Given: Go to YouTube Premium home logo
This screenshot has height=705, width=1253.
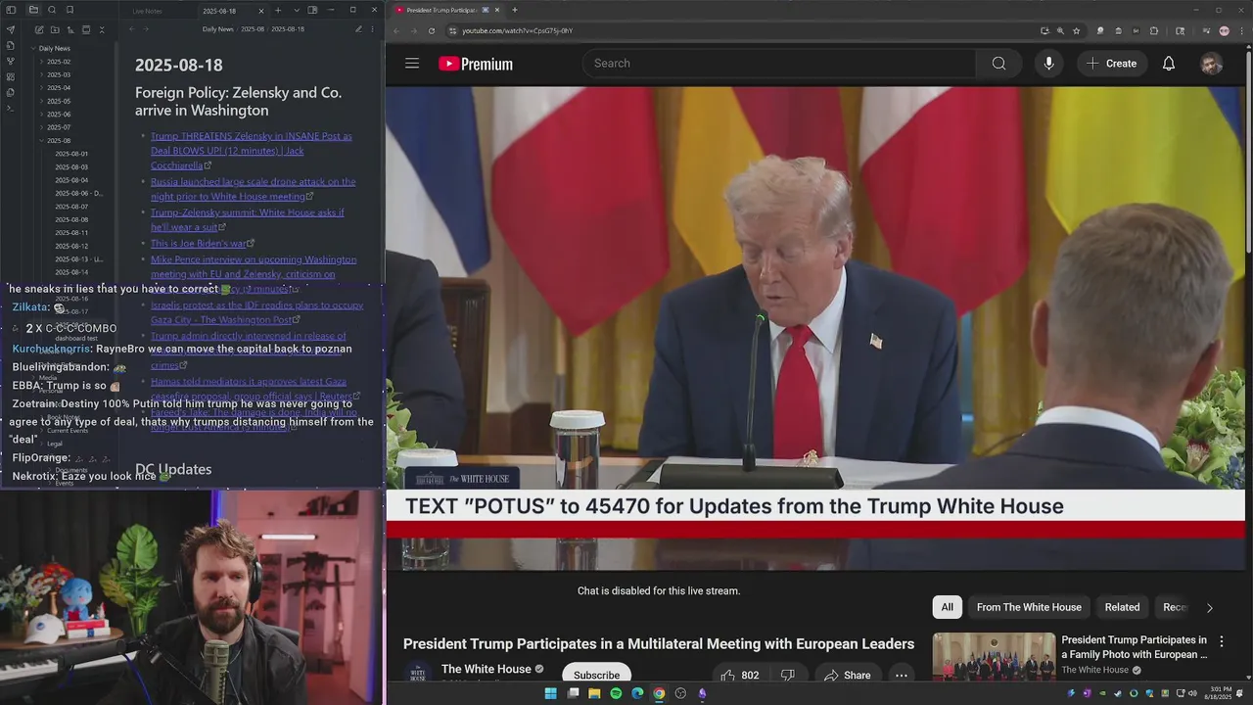Looking at the screenshot, I should [476, 64].
